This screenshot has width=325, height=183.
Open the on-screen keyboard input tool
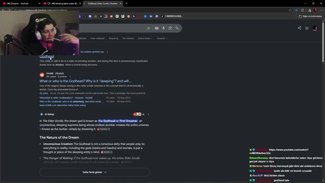(x=157, y=28)
